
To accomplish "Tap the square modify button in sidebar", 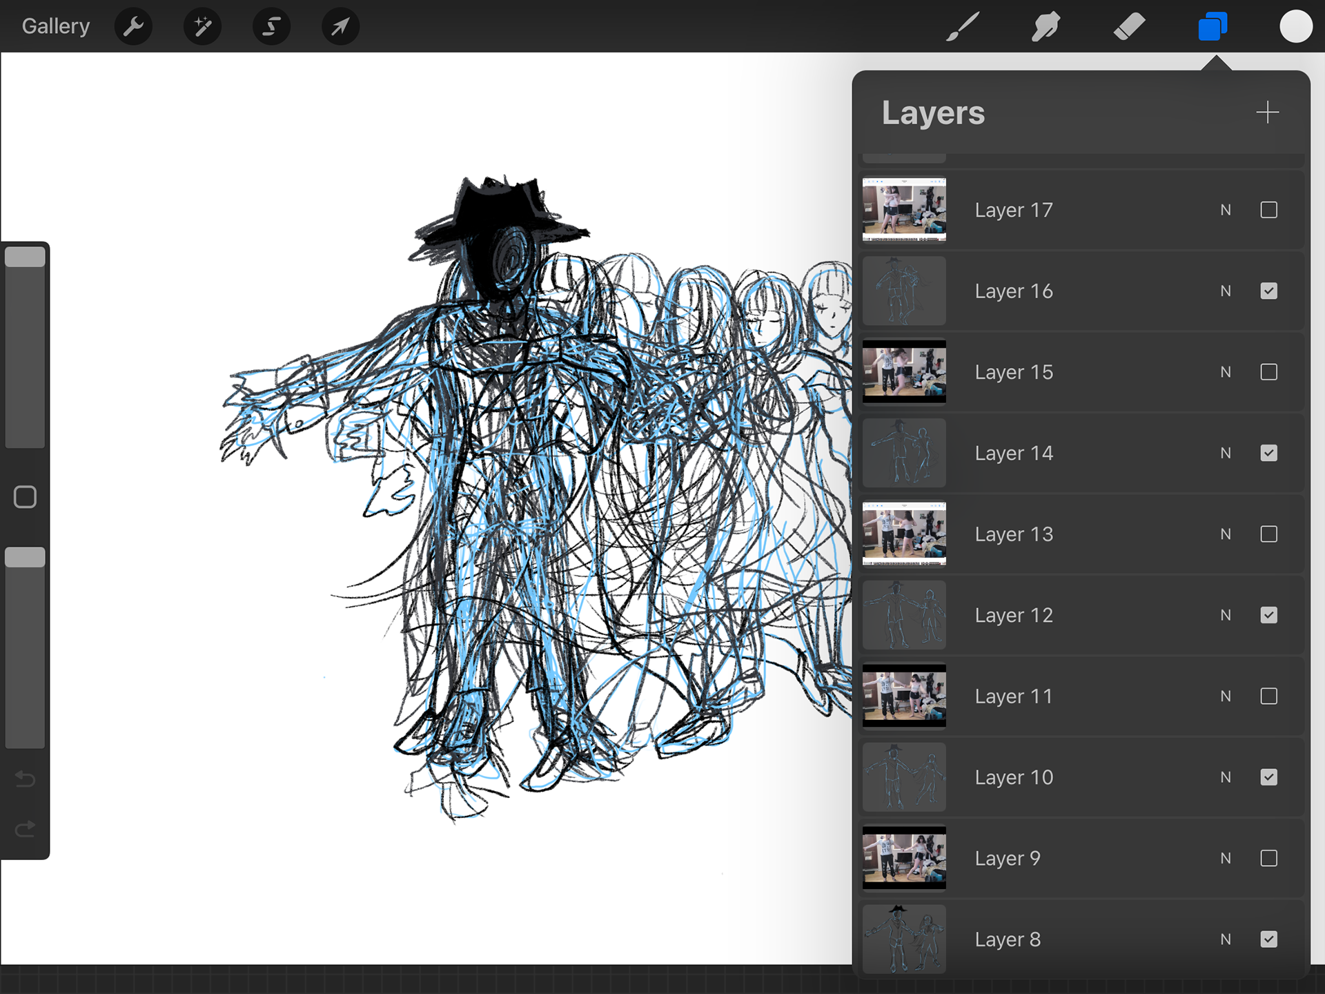I will tap(26, 497).
